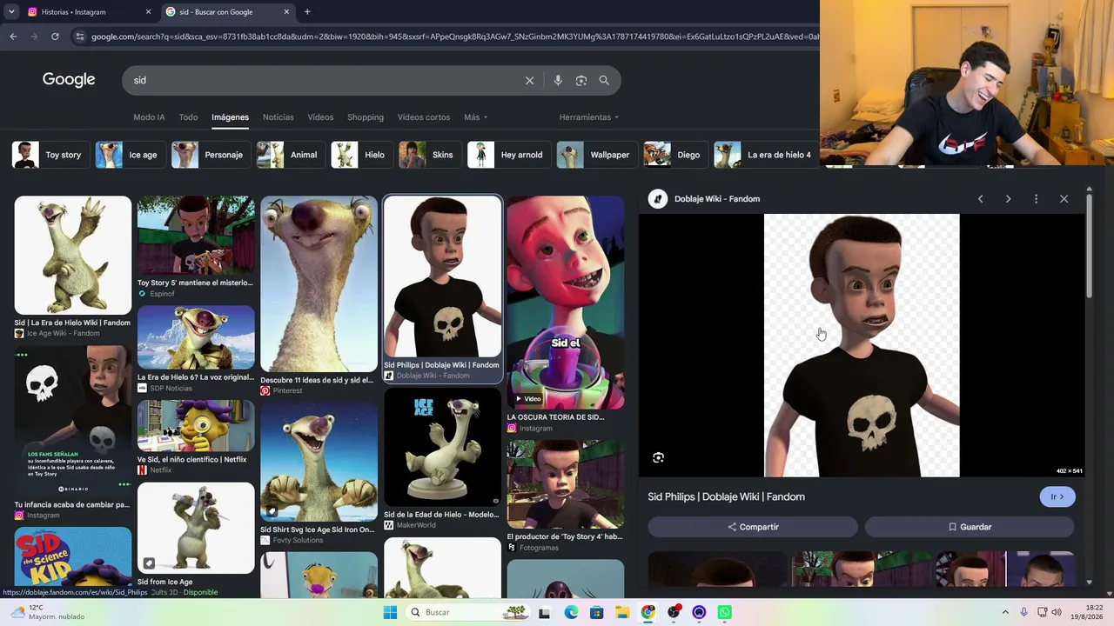Go back to the previous page in Chrome

[13, 37]
